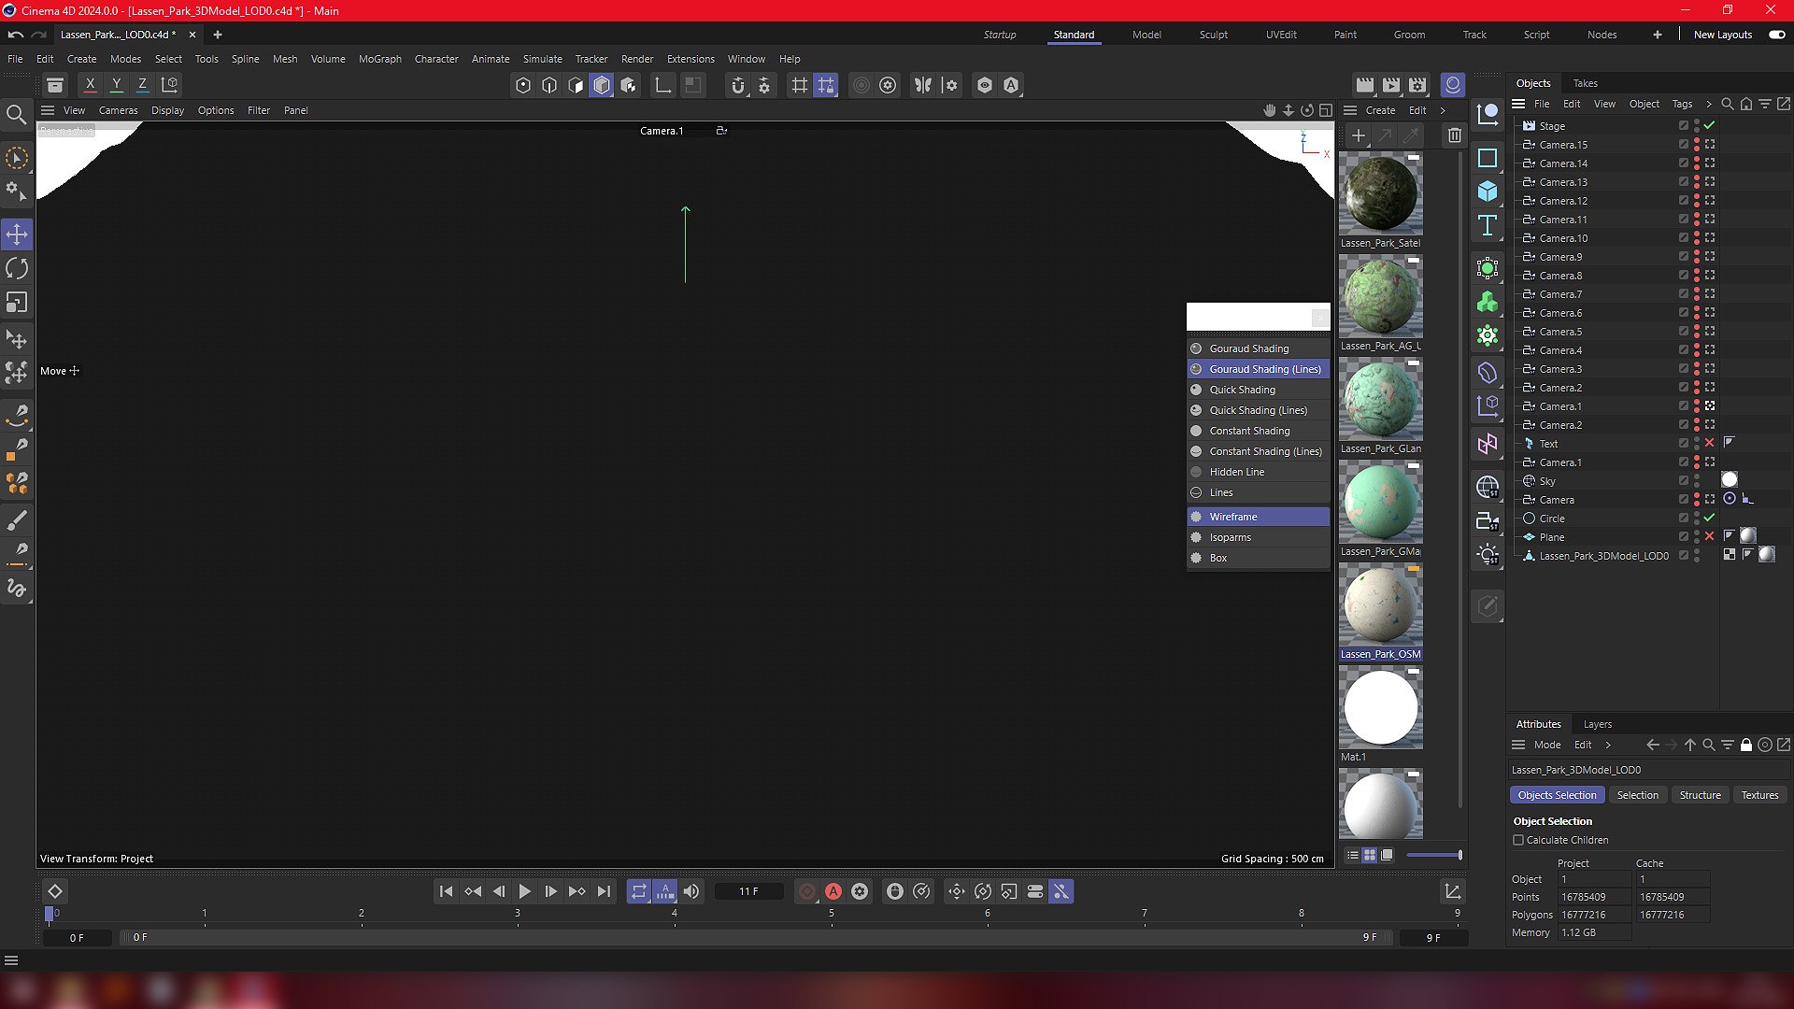Open the Render Settings clapperboard icon
The height and width of the screenshot is (1009, 1794).
click(x=1417, y=85)
